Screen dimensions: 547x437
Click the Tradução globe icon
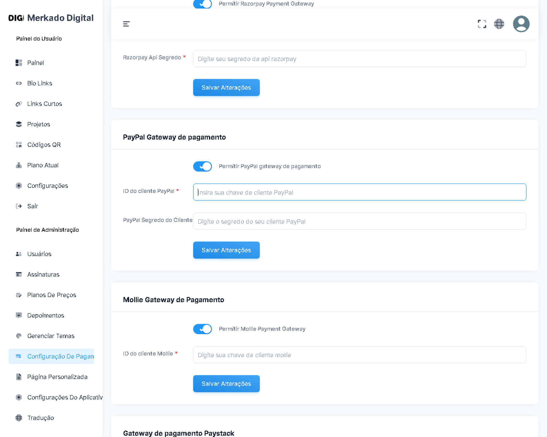[x=19, y=418]
